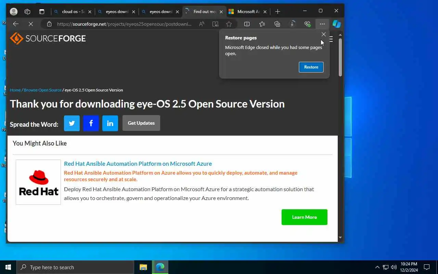Screen dimensions: 438x274
Task: Open network status tray icon
Action: click(386, 267)
